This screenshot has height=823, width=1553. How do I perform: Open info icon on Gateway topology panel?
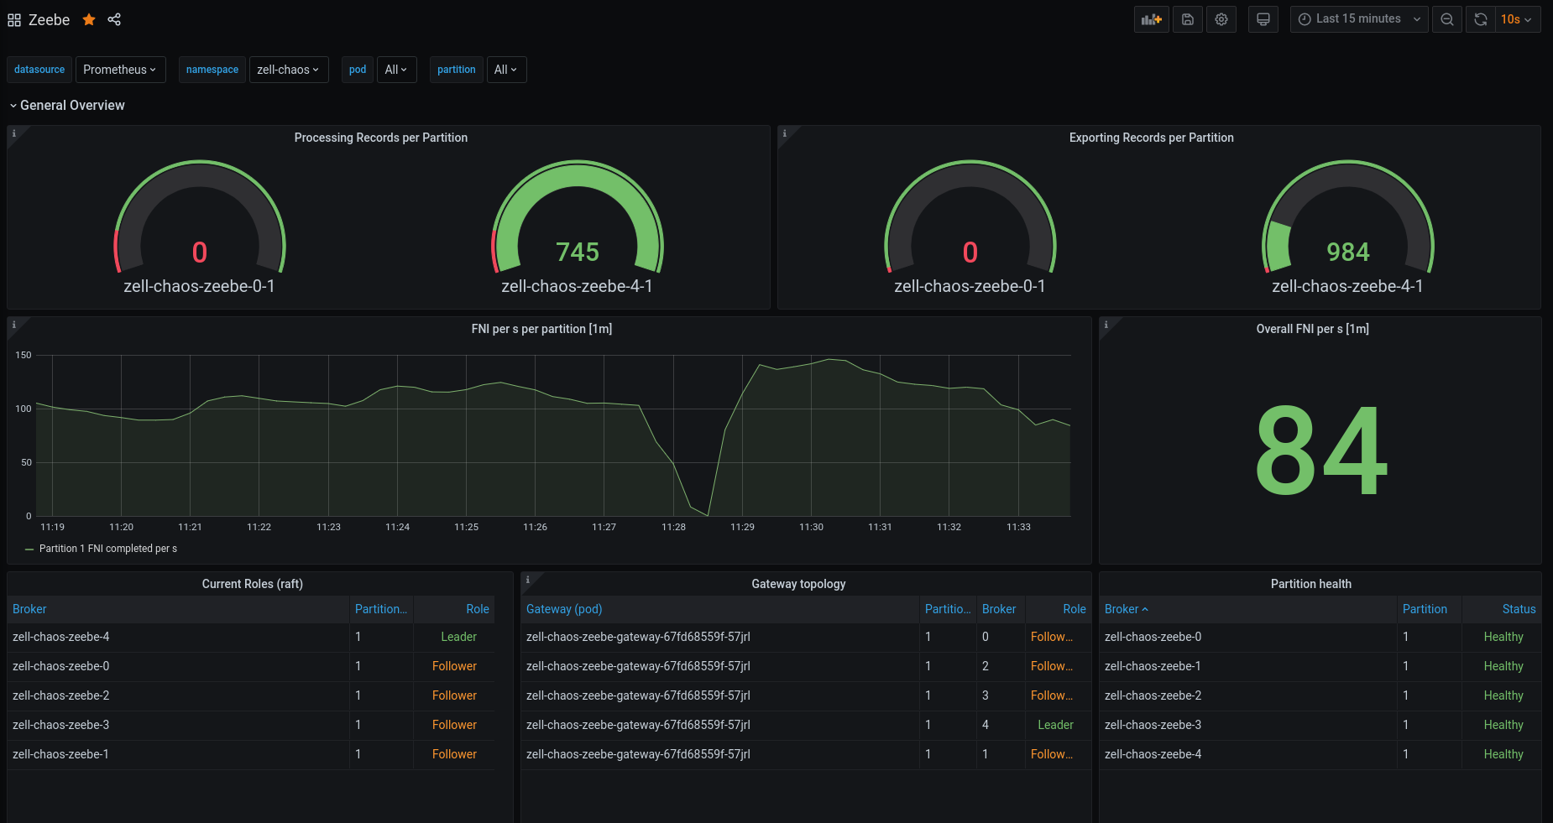tap(527, 579)
